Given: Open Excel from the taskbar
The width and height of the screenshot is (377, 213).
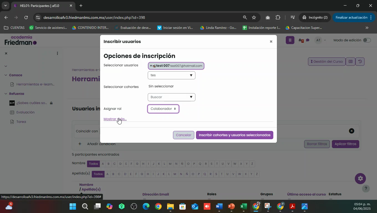Looking at the screenshot, I should coord(243,207).
